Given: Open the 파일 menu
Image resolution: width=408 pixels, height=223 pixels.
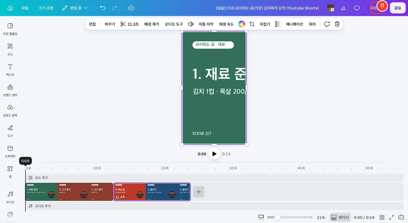Looking at the screenshot, I should [x=25, y=8].
